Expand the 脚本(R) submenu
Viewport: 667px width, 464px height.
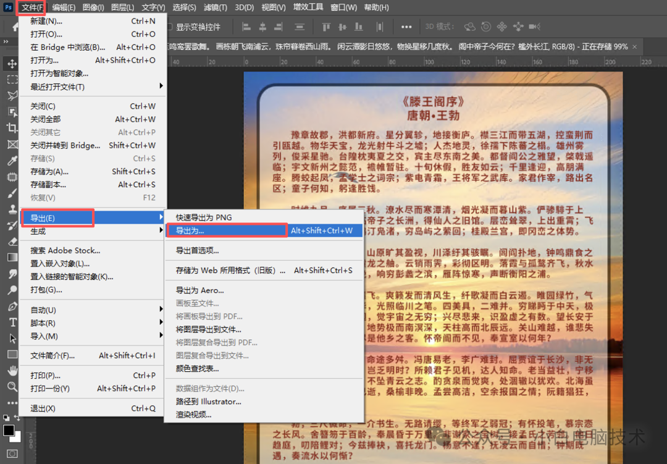click(x=92, y=323)
